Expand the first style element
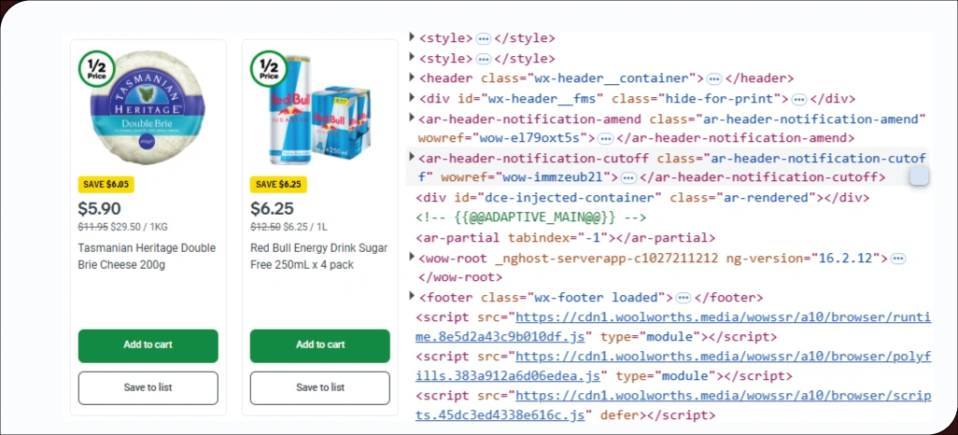Screen dimensions: 958x435 [412, 37]
